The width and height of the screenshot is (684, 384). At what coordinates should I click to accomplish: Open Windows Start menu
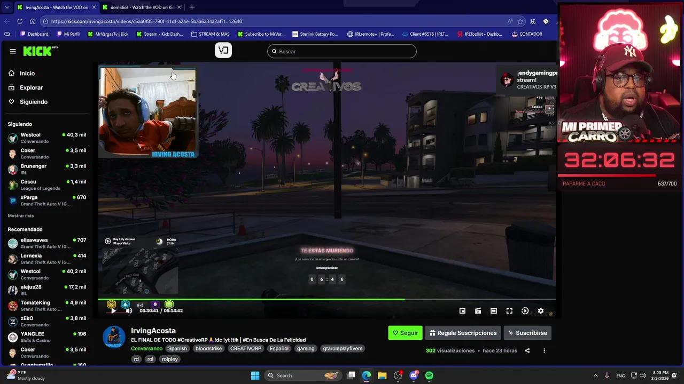[255, 375]
